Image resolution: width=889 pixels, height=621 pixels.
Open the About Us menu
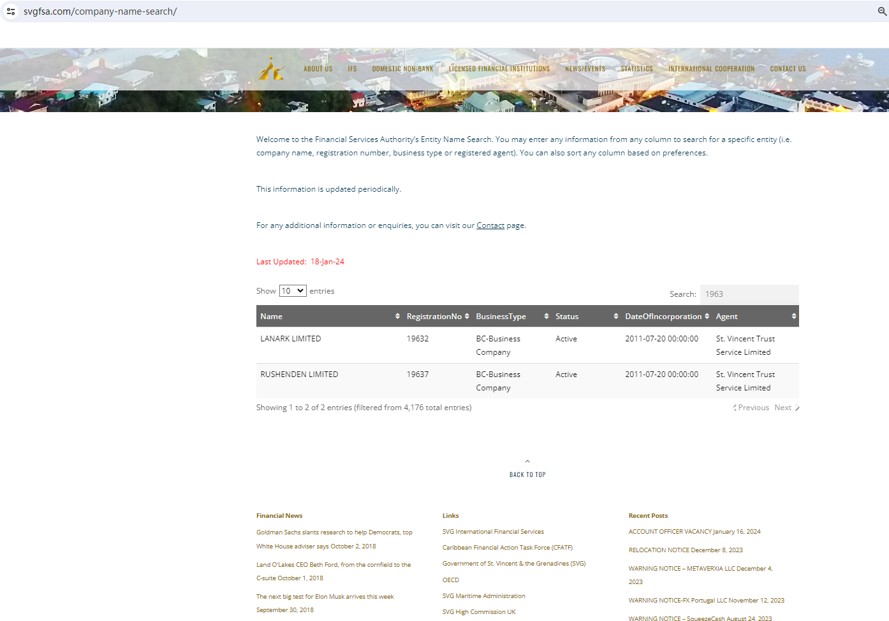point(318,69)
